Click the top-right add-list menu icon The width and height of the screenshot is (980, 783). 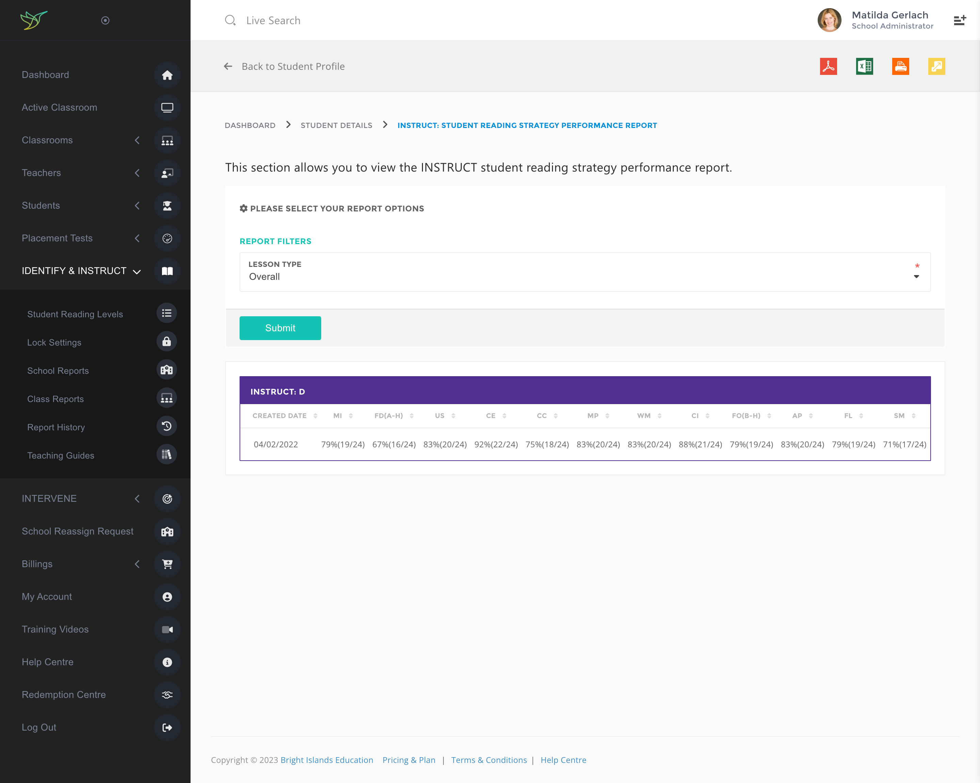tap(959, 20)
